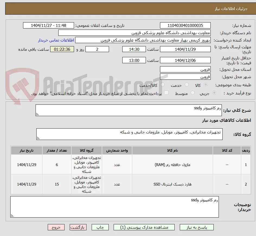Click the نام کالا column header

[x=172, y=151]
